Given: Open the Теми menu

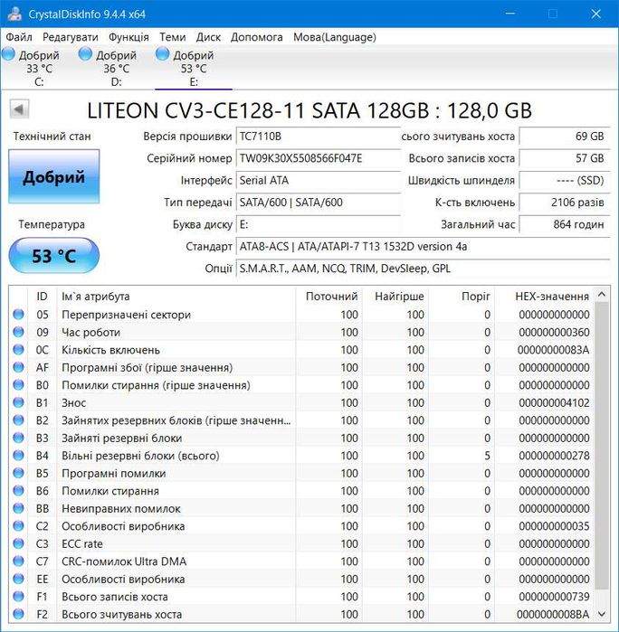Looking at the screenshot, I should click(x=172, y=37).
